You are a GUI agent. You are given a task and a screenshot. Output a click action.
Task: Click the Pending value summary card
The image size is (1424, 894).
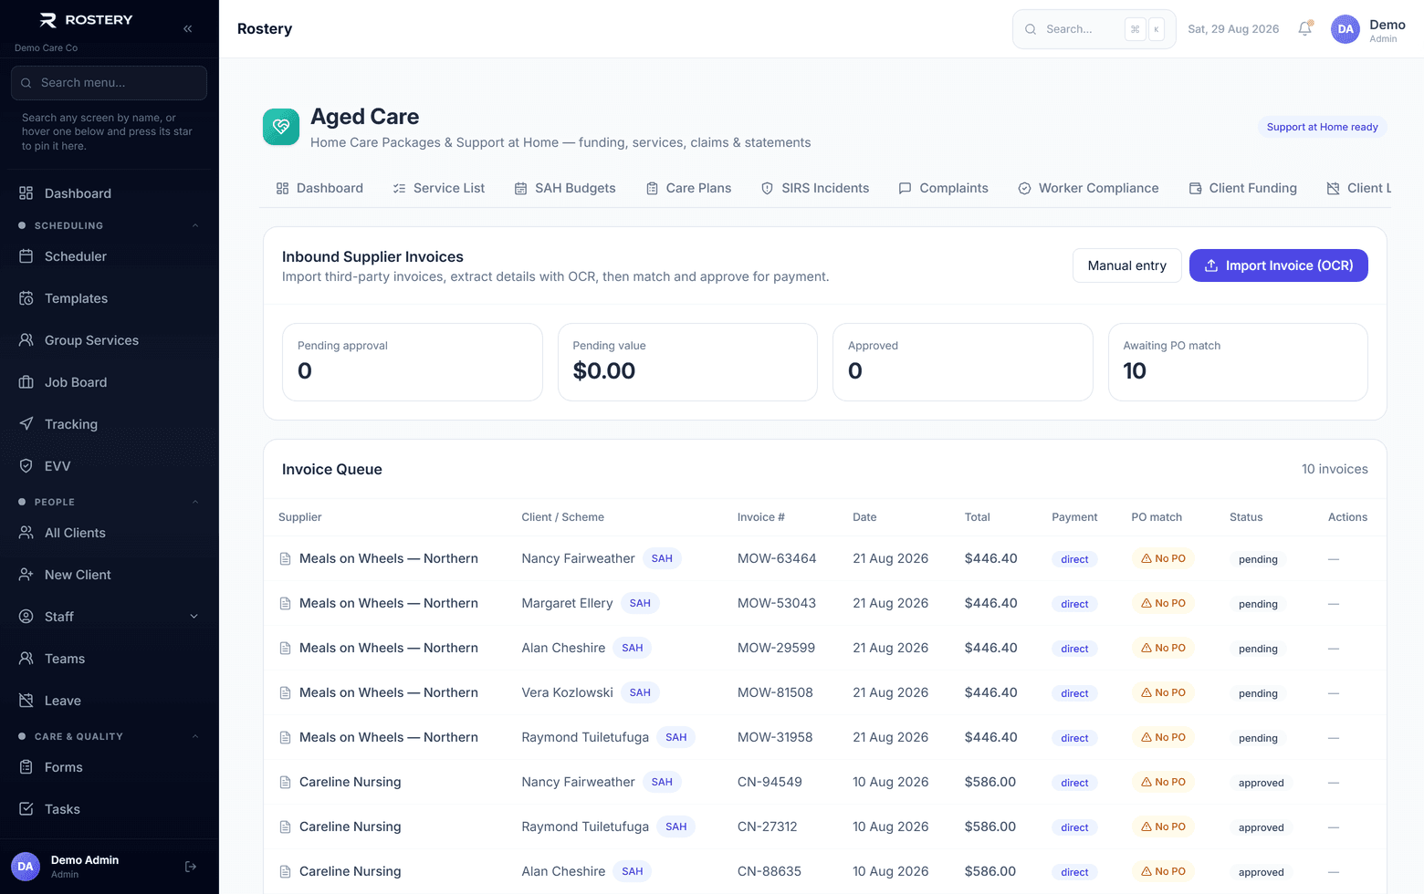687,362
